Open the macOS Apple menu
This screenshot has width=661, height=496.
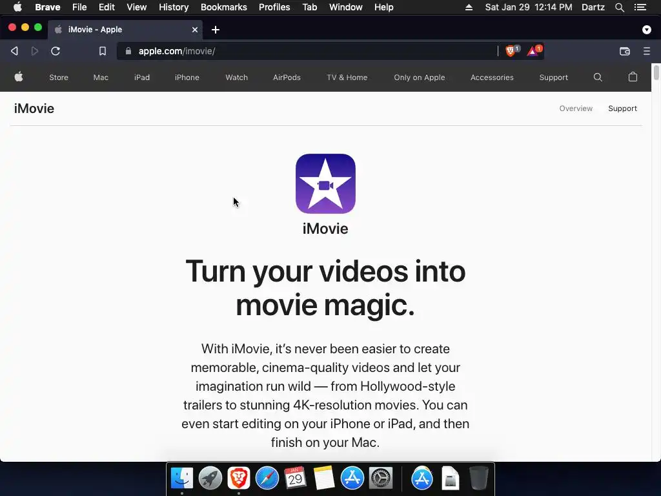tap(17, 7)
